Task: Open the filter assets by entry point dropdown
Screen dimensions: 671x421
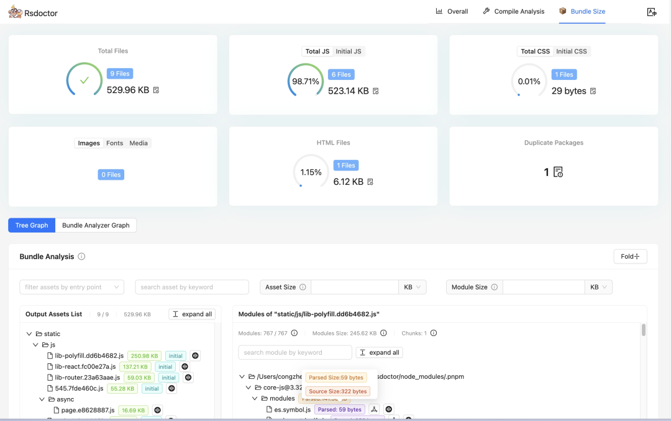Action: (72, 287)
